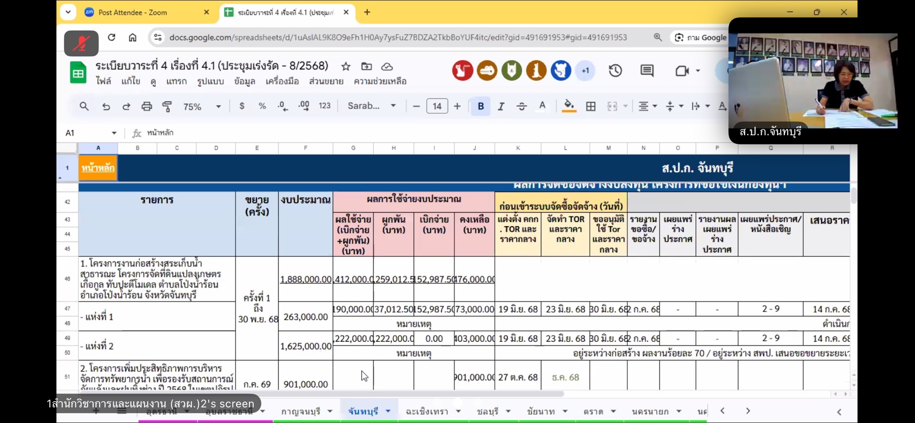Toggle bold formatting button
Image resolution: width=915 pixels, height=423 pixels.
point(480,106)
